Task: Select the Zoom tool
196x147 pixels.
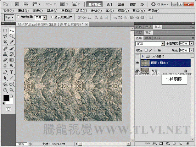Action: tap(12, 90)
